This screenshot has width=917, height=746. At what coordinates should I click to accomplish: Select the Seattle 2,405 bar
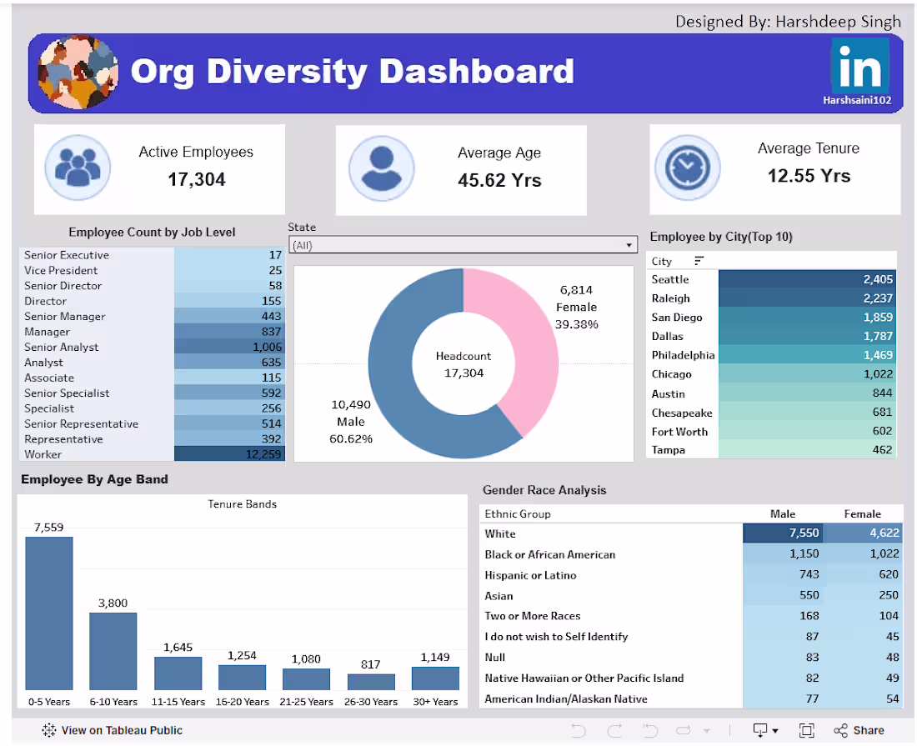coord(807,279)
